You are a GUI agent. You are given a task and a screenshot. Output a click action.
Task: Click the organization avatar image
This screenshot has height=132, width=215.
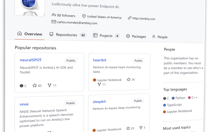tap(30, 7)
